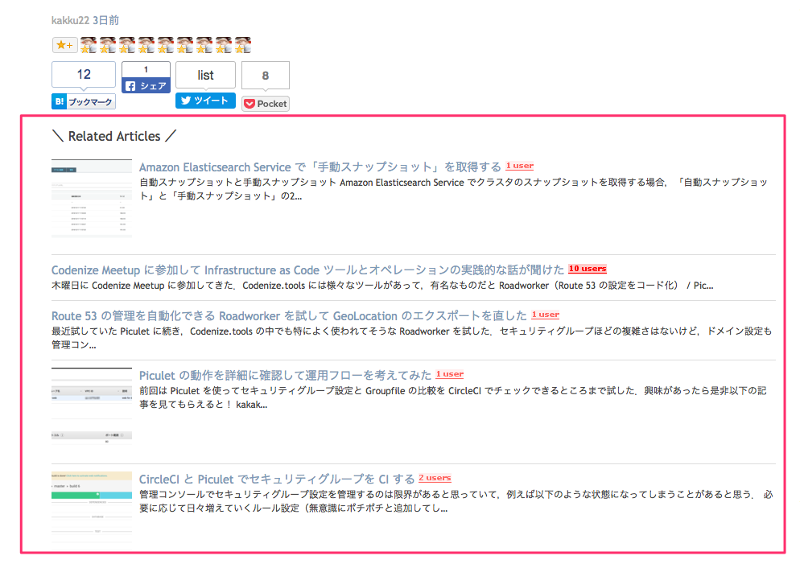Click the Pocket count 8 button

(x=265, y=74)
